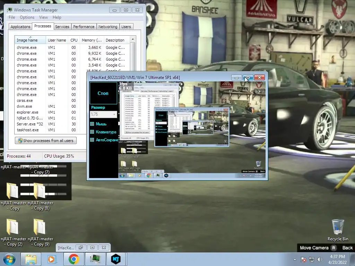The width and height of the screenshot is (355, 266).
Task: Open the Размер %75 size dropdown
Action: pos(103,114)
